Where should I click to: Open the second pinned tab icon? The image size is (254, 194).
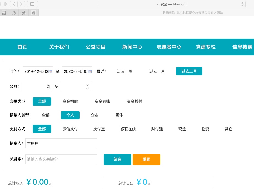(14, 13)
